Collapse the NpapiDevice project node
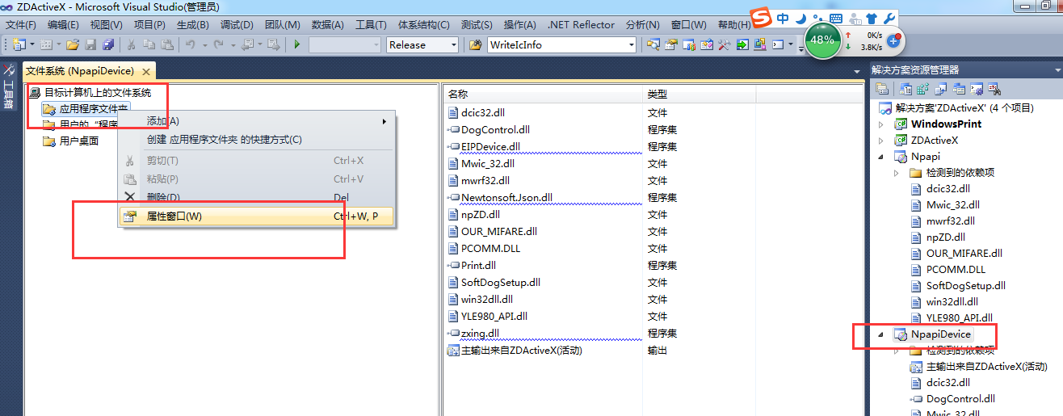Viewport: 1063px width, 416px height. coord(881,334)
